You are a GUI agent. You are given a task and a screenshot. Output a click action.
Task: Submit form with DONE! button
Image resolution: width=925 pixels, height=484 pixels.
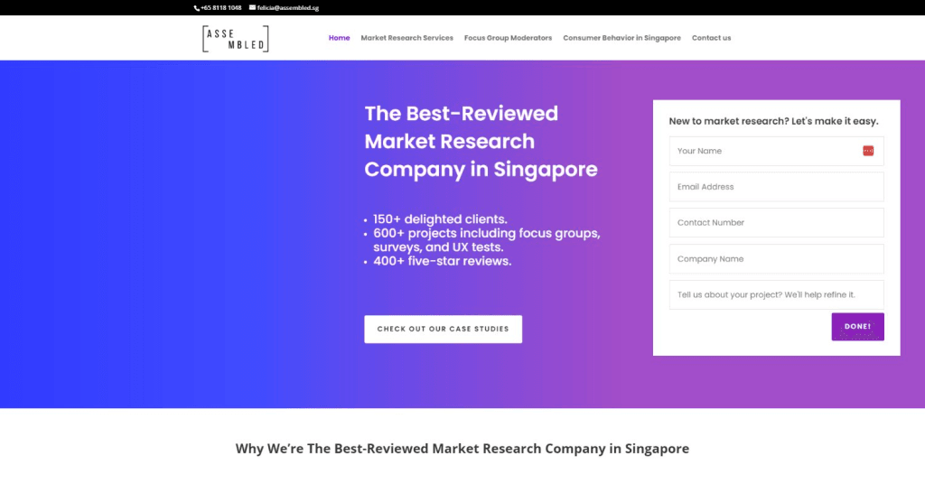[858, 327]
